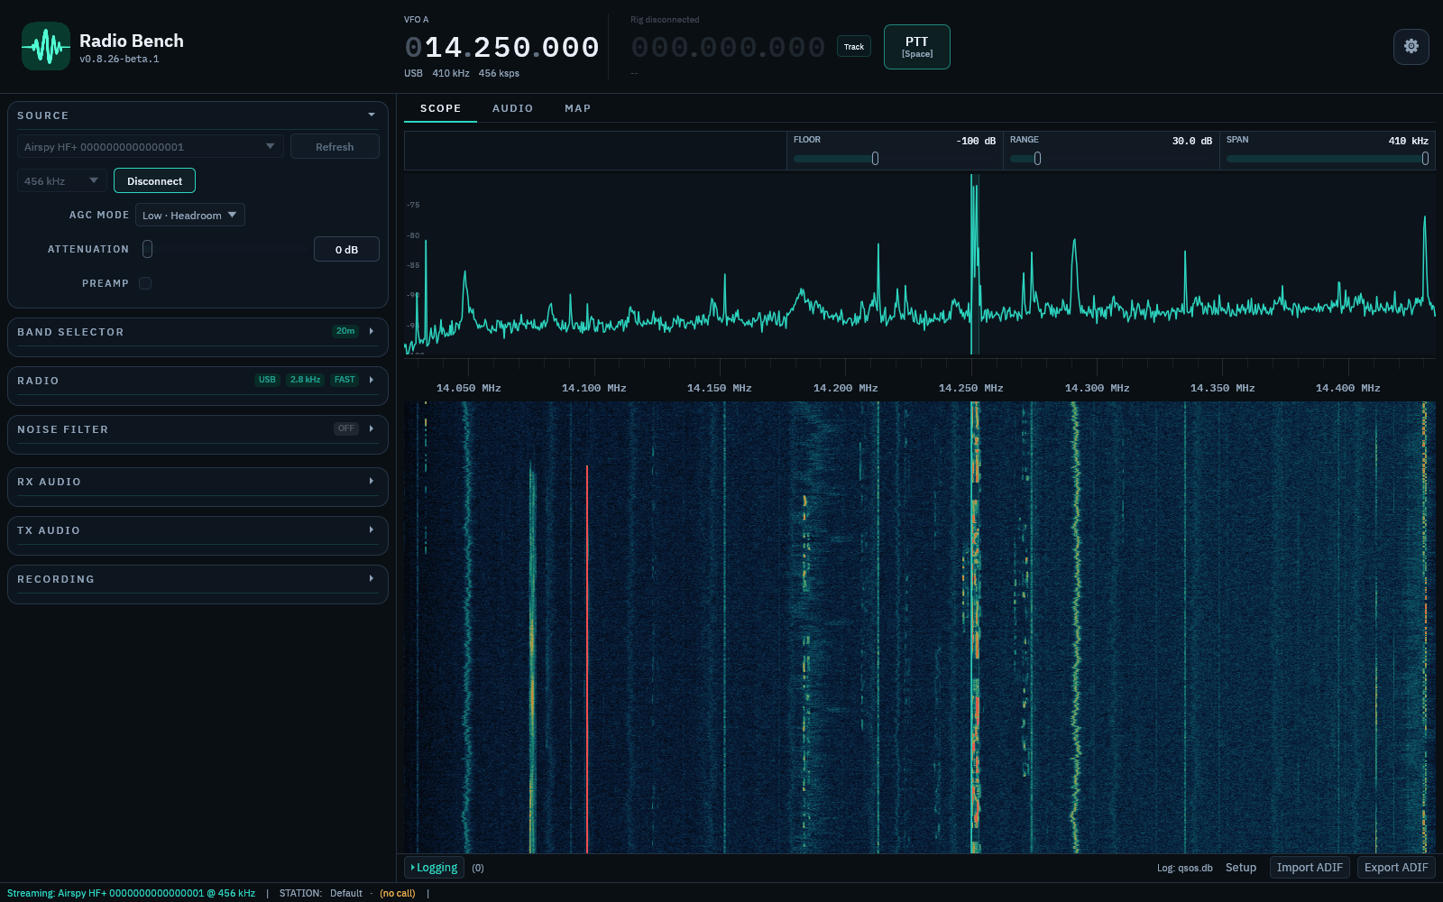
Task: Click the Import ADIF button
Action: point(1310,867)
